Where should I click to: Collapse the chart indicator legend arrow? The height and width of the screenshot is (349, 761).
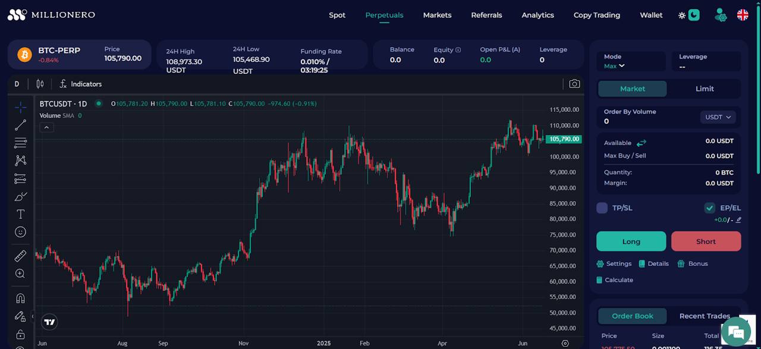pyautogui.click(x=46, y=127)
